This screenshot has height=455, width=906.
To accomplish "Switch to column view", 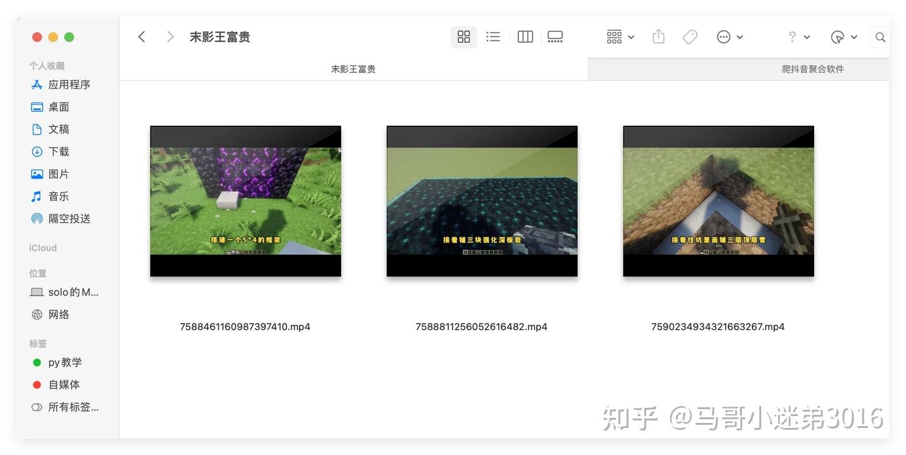I will click(x=525, y=37).
